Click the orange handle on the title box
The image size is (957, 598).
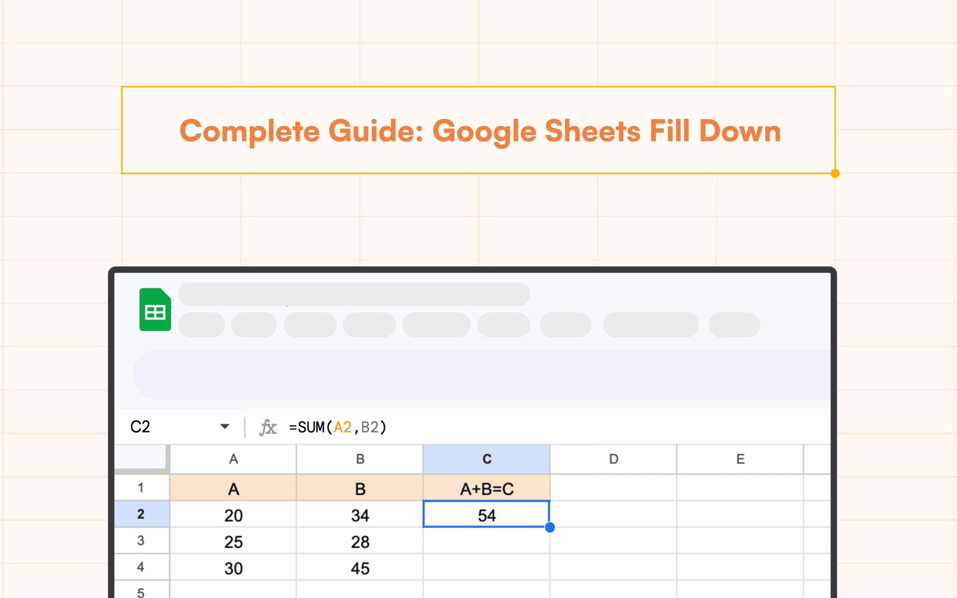coord(835,174)
